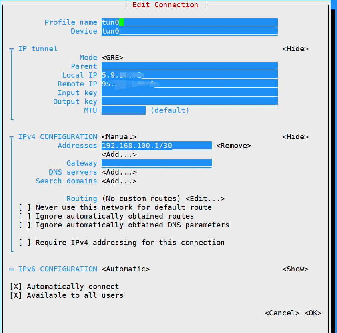This screenshot has width=337, height=333.
Task: Remove the 192.168.100.1/30 address
Action: [x=233, y=146]
